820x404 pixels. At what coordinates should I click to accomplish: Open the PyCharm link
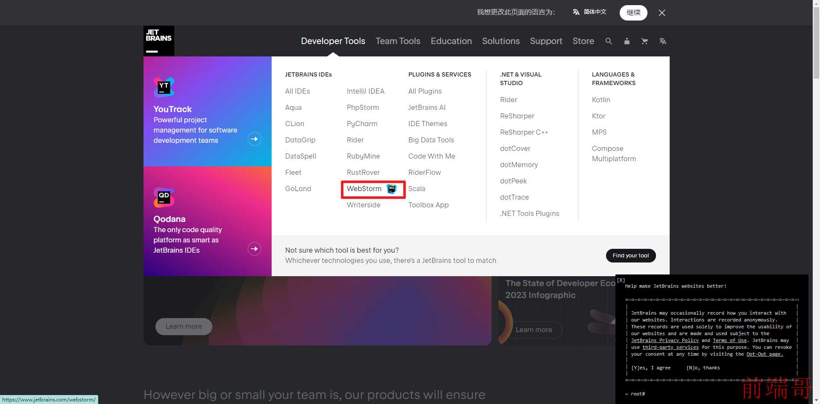click(x=362, y=124)
